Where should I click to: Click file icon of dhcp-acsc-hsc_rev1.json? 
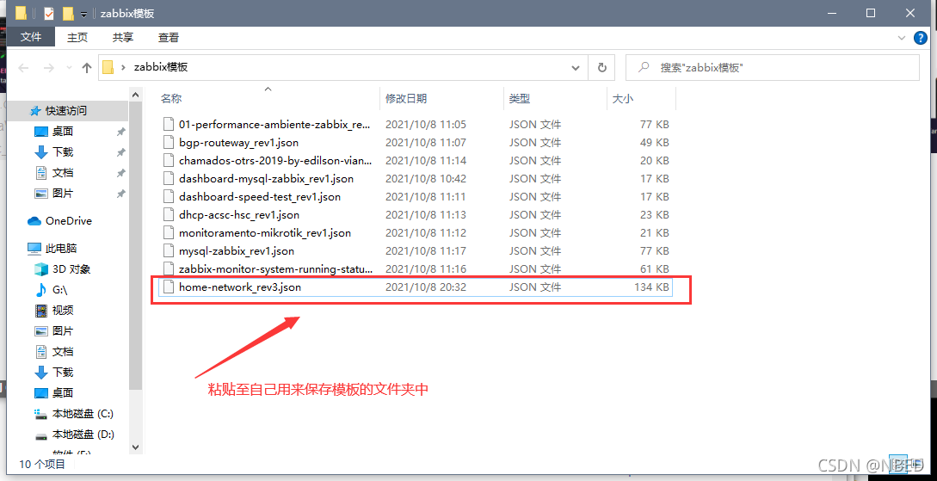[169, 214]
